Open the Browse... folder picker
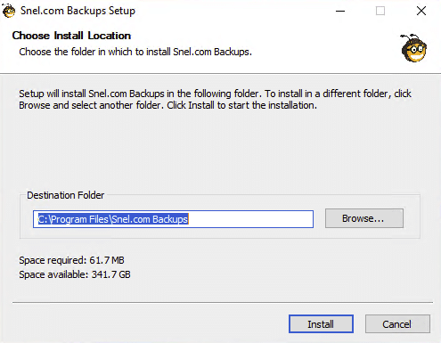 (x=364, y=218)
